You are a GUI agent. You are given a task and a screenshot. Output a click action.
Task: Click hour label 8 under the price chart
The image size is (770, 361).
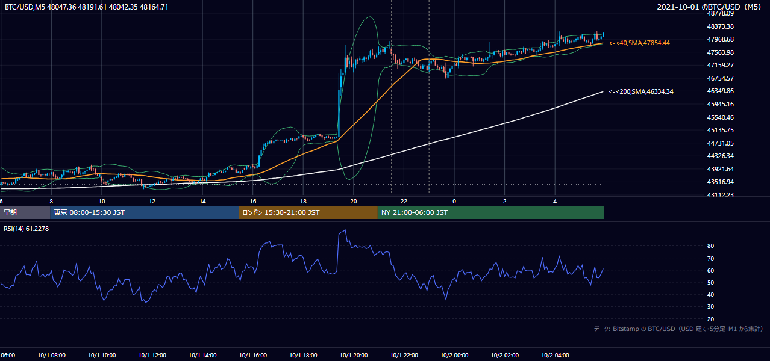(51, 202)
